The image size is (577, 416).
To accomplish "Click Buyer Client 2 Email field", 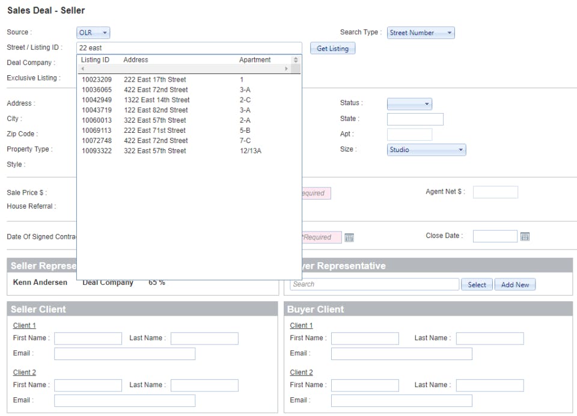I will pyautogui.click(x=401, y=400).
